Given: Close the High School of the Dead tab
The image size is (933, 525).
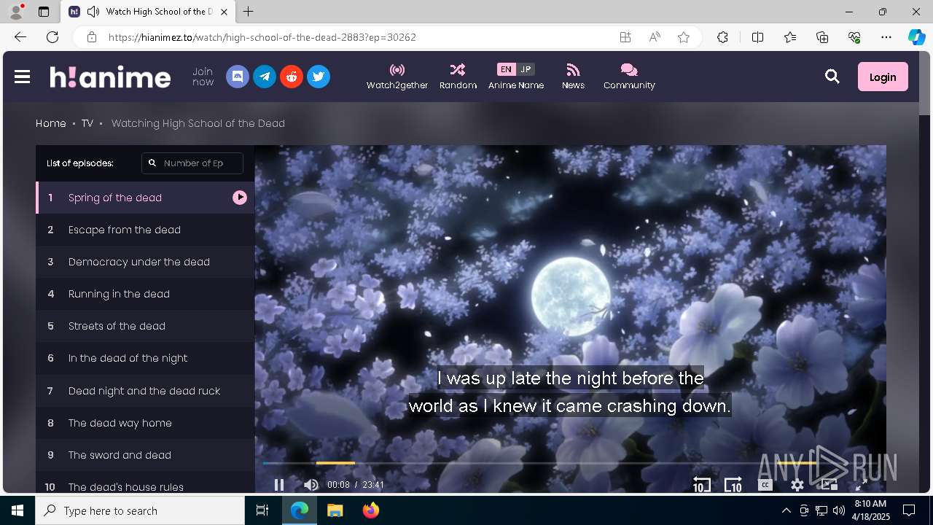Looking at the screenshot, I should [225, 12].
